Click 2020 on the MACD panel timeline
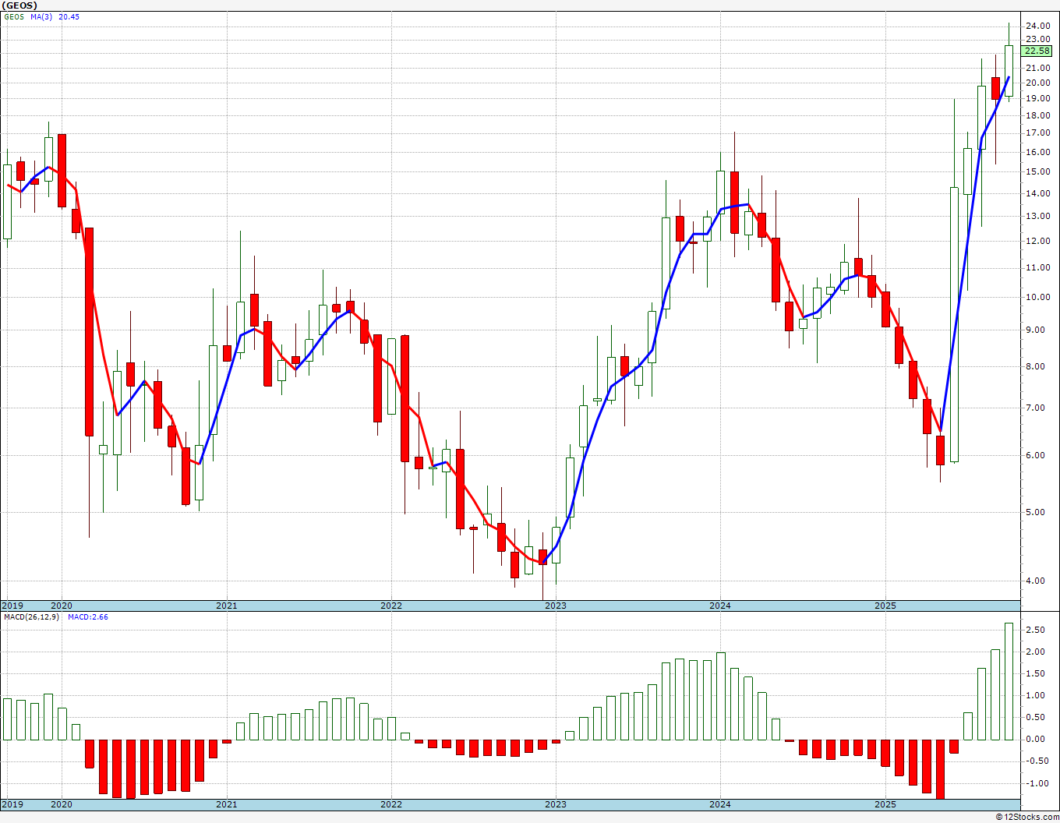The image size is (1060, 823). pos(62,804)
